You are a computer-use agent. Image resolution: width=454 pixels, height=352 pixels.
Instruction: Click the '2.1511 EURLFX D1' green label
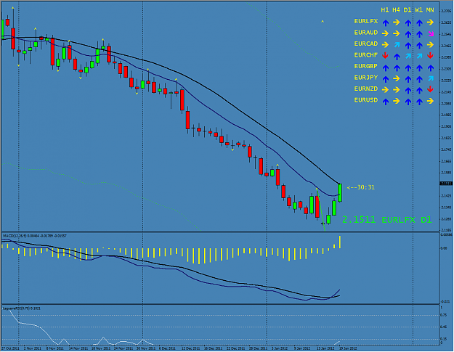(x=387, y=220)
